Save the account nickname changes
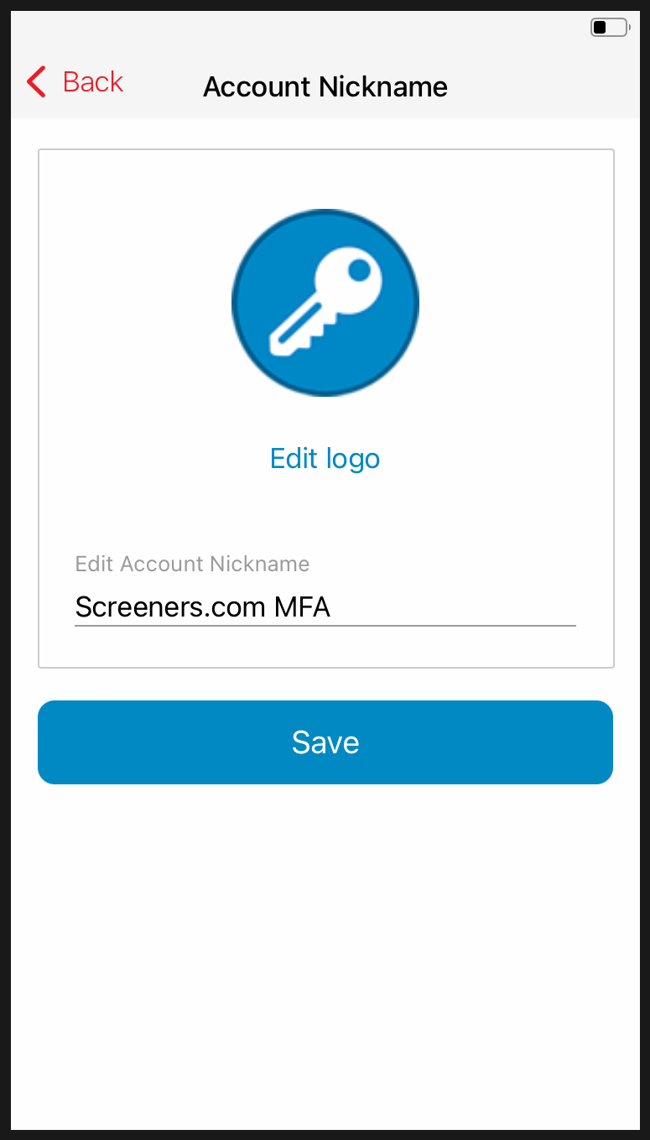This screenshot has width=650, height=1140. 325,742
